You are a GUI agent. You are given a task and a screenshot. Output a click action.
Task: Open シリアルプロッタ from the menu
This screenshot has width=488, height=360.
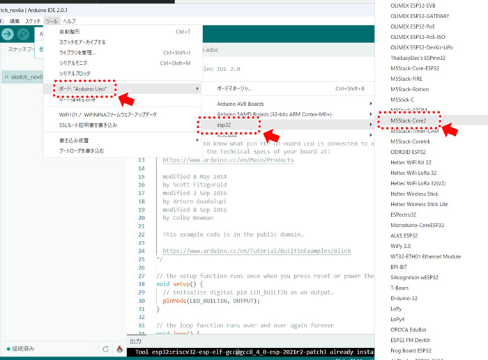tap(123, 73)
